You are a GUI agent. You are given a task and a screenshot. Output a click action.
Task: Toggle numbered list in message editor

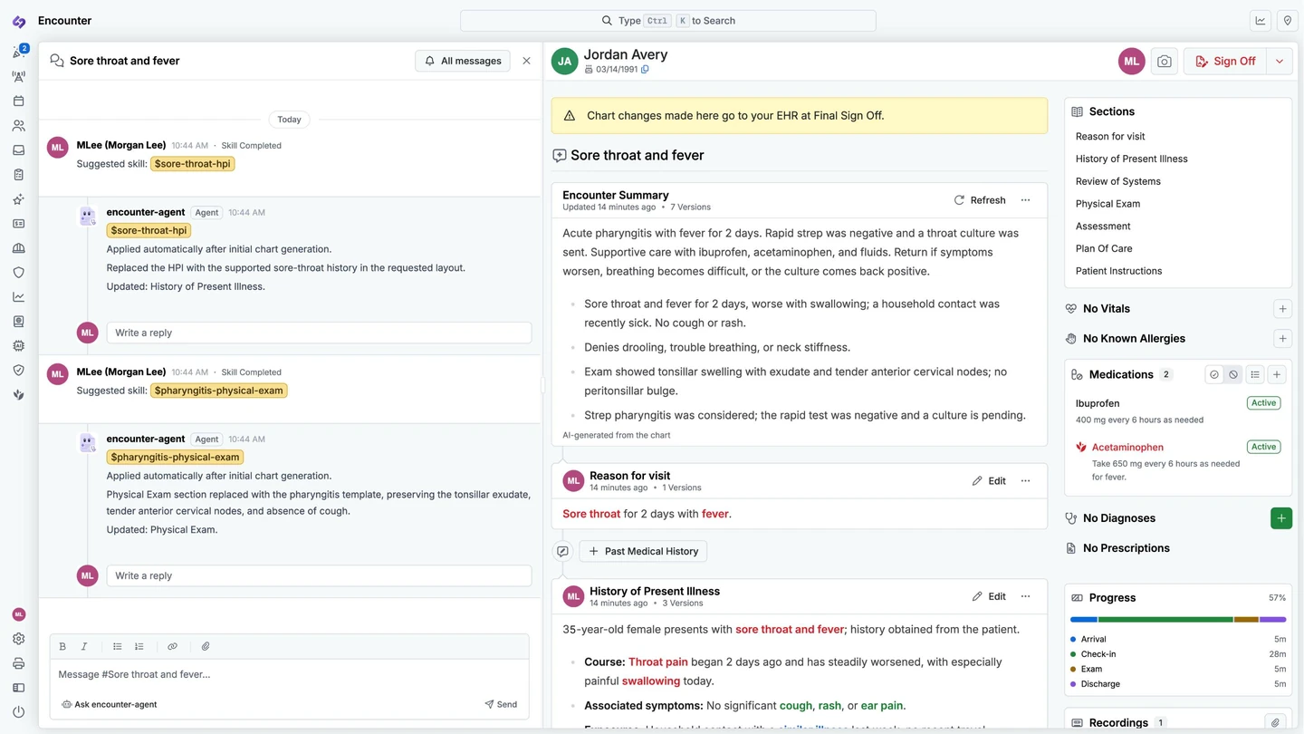tap(139, 646)
